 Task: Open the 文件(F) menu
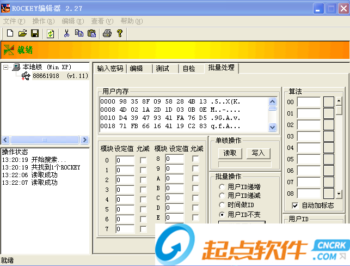[14, 21]
